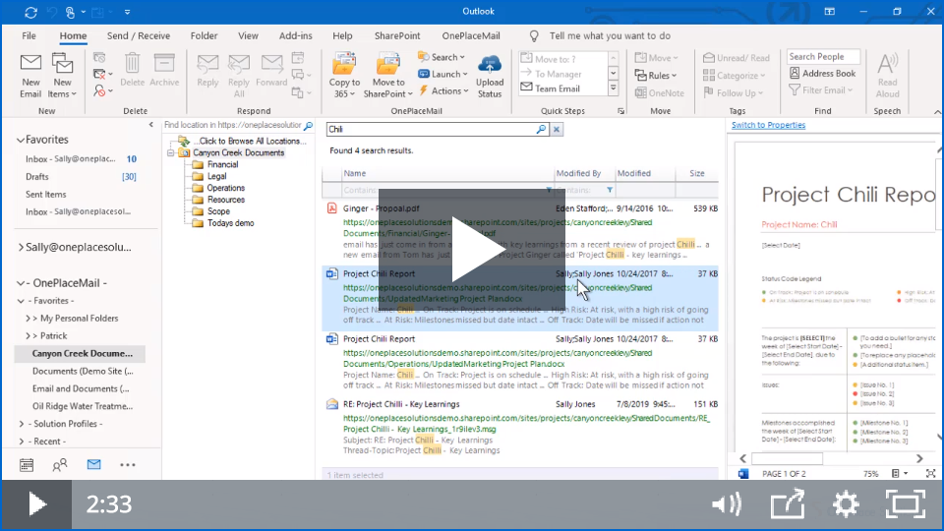This screenshot has width=944, height=531.
Task: Switch to the Send / Receive tab
Action: pos(139,35)
